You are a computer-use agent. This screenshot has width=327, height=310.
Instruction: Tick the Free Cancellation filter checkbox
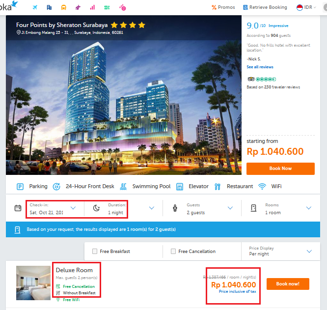tap(173, 252)
